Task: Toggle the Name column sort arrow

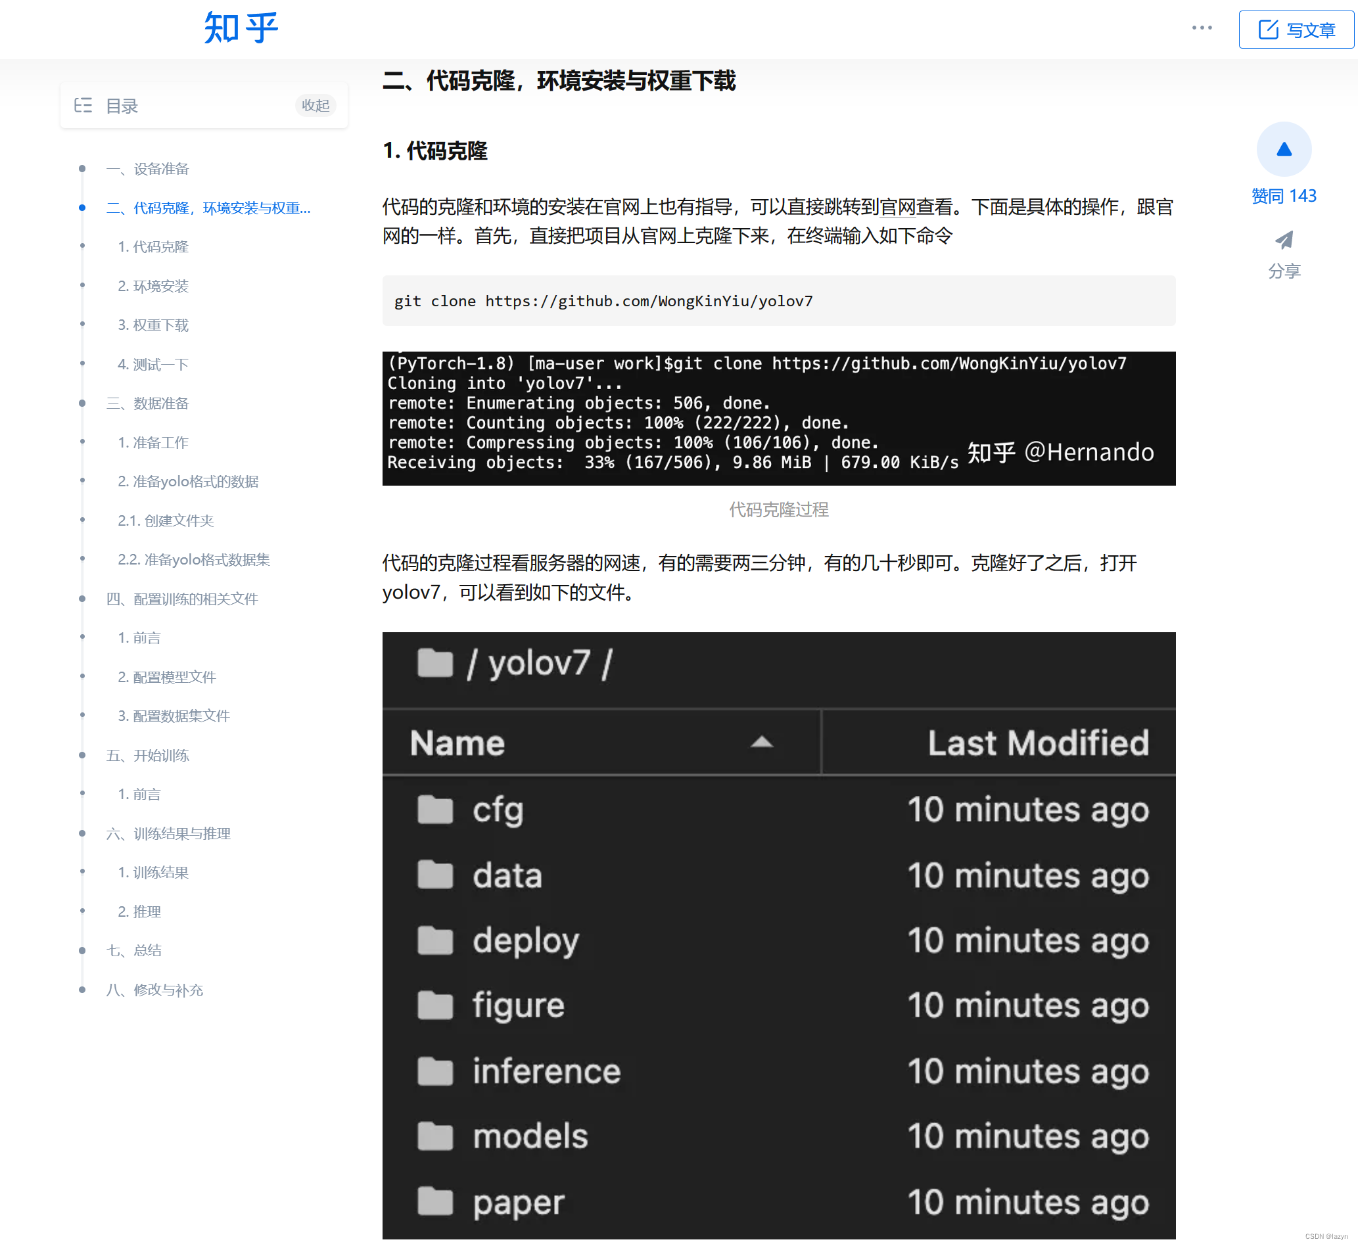Action: coord(761,743)
